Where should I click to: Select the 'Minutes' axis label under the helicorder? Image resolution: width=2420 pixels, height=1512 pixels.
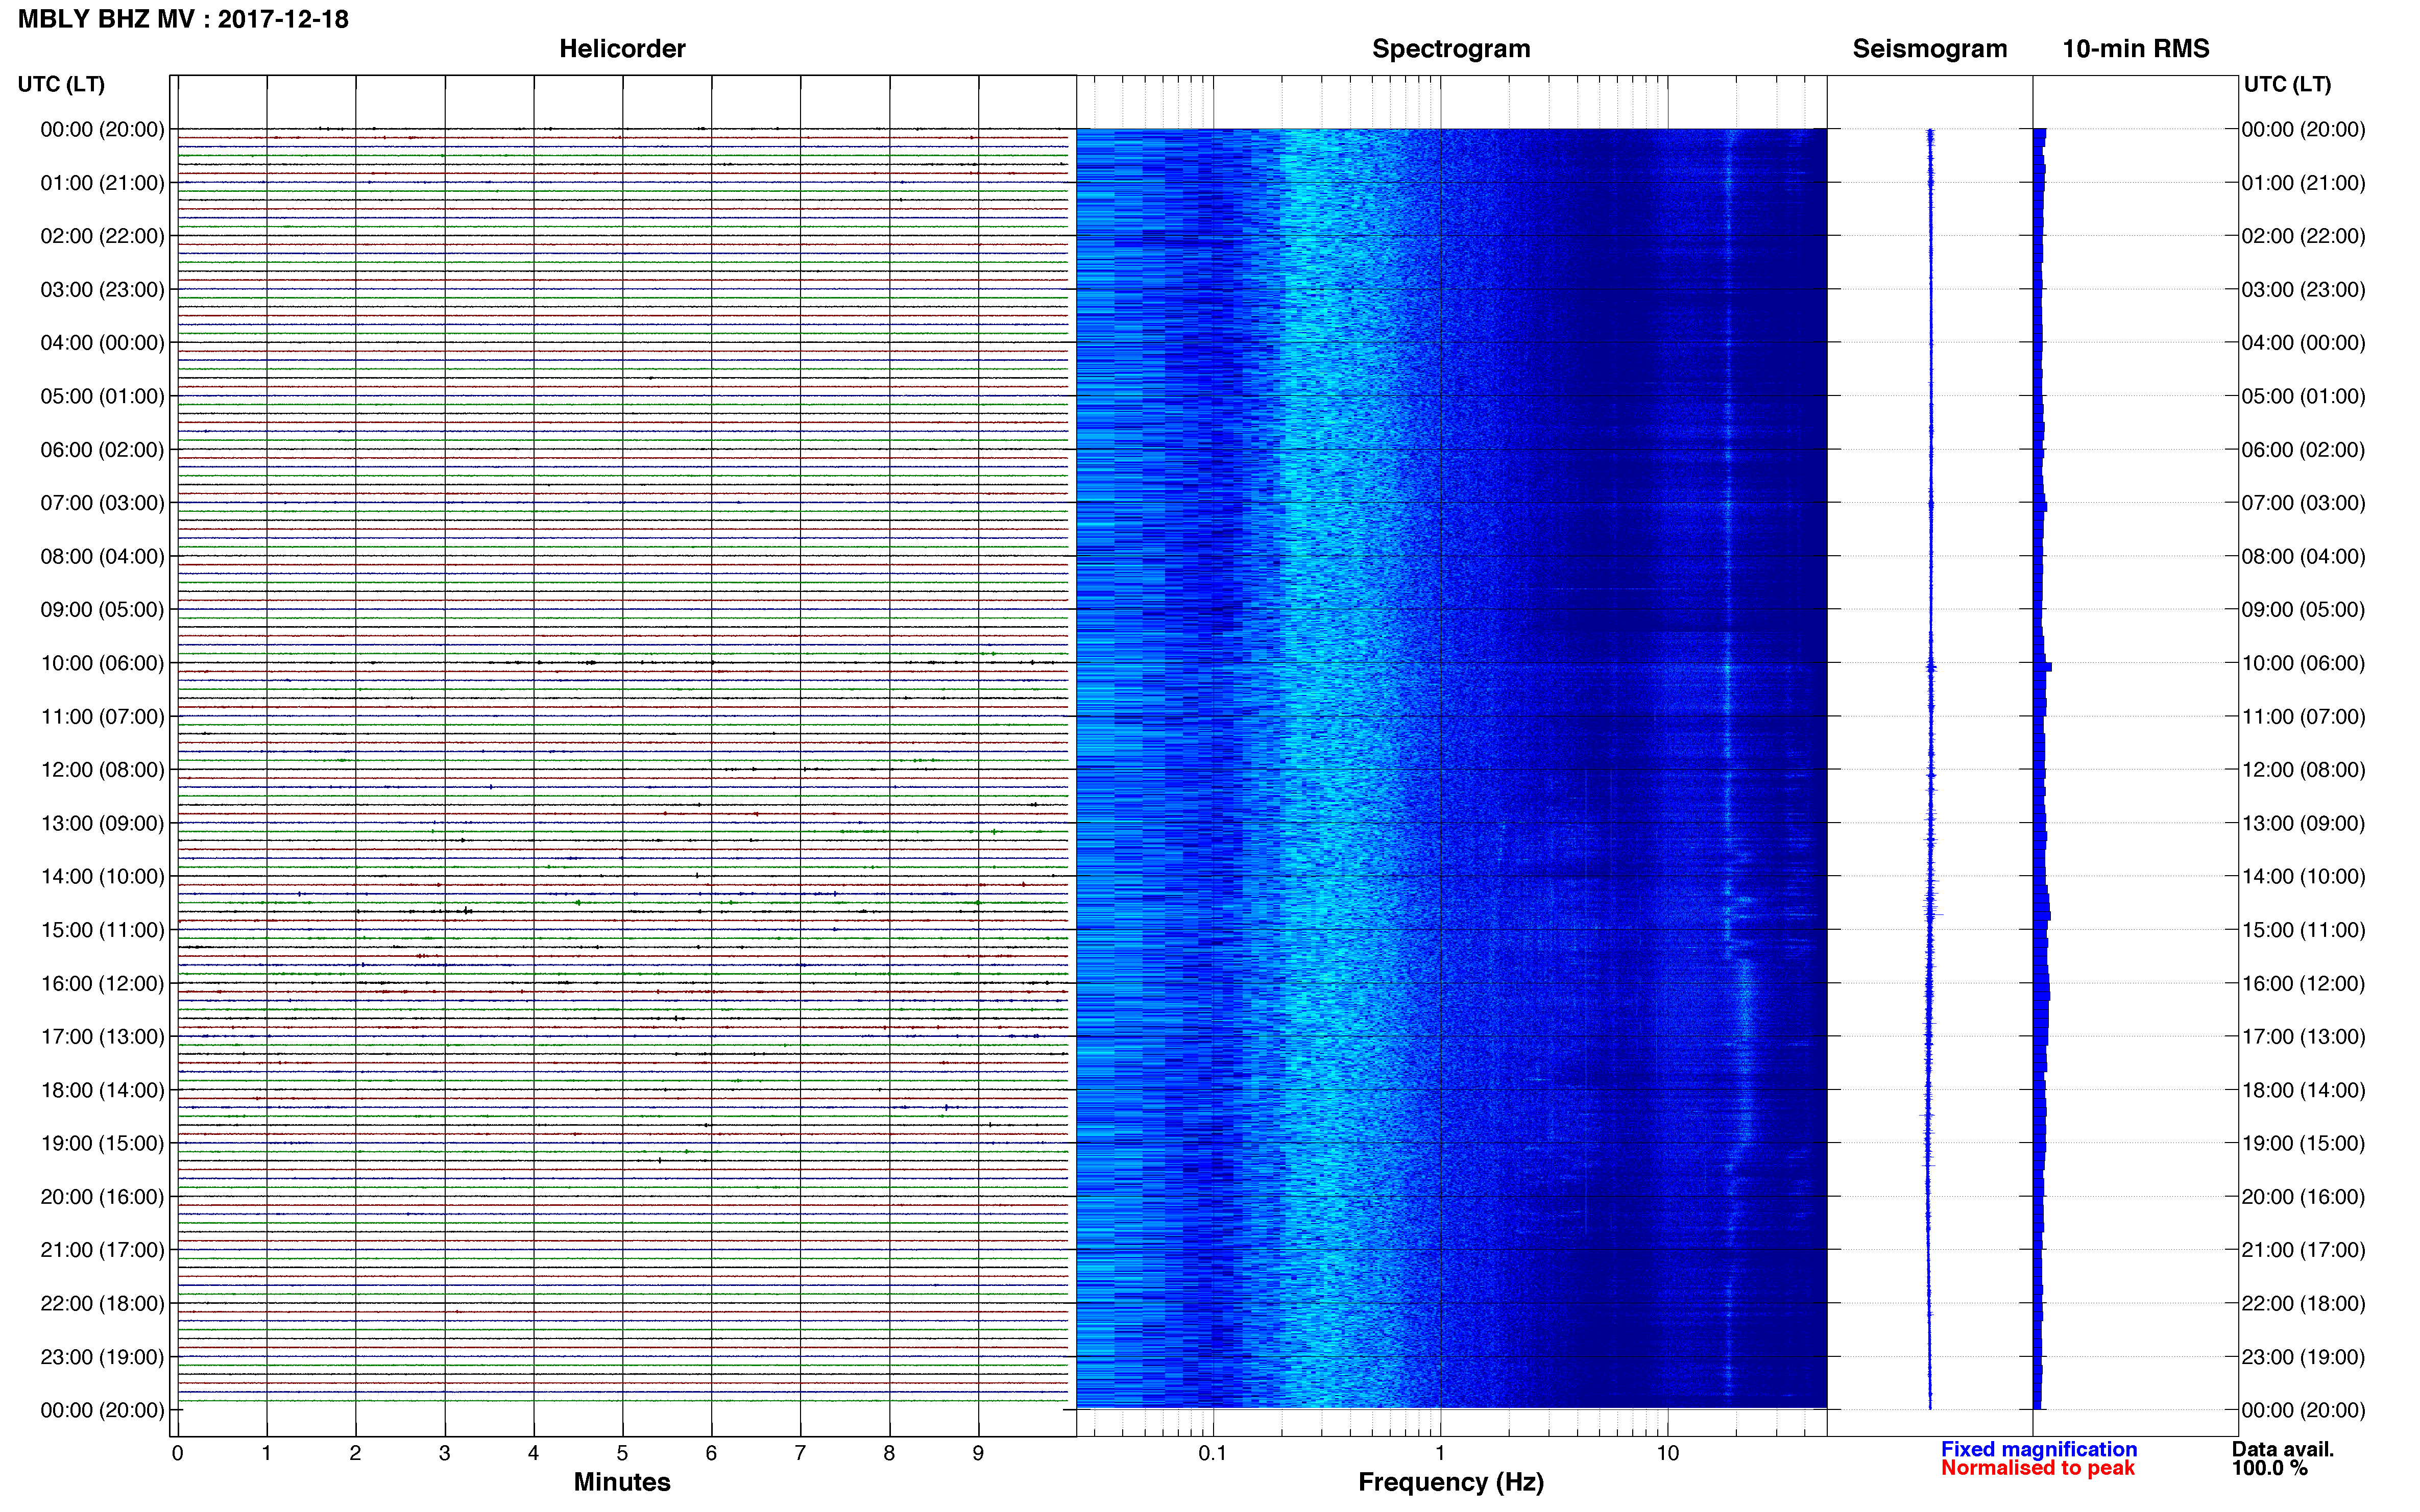[622, 1482]
